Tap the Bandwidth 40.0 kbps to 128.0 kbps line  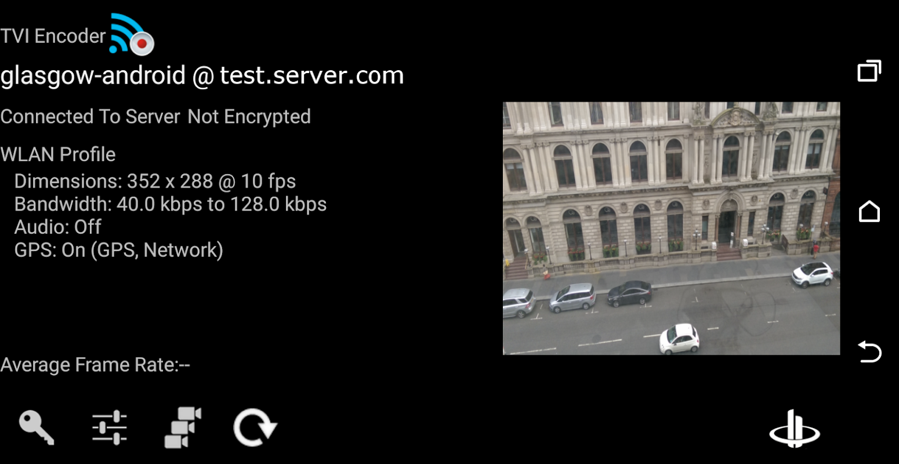coord(171,204)
